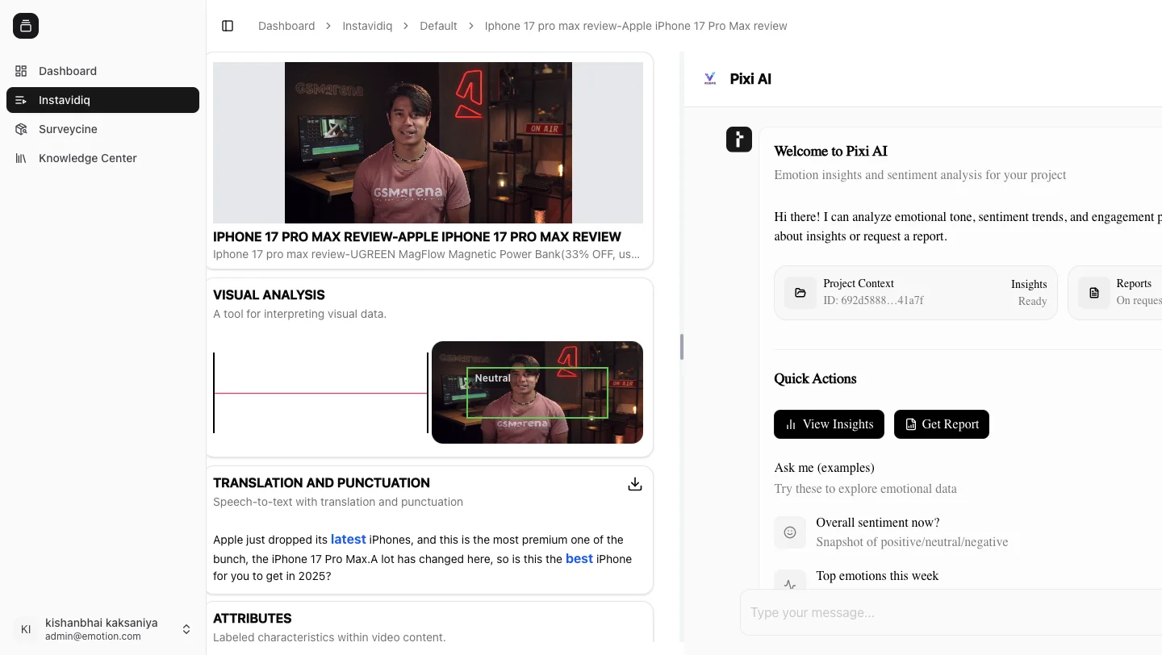Open Dashboard from the sidebar
Screen dimensions: 1162x655
click(x=68, y=71)
